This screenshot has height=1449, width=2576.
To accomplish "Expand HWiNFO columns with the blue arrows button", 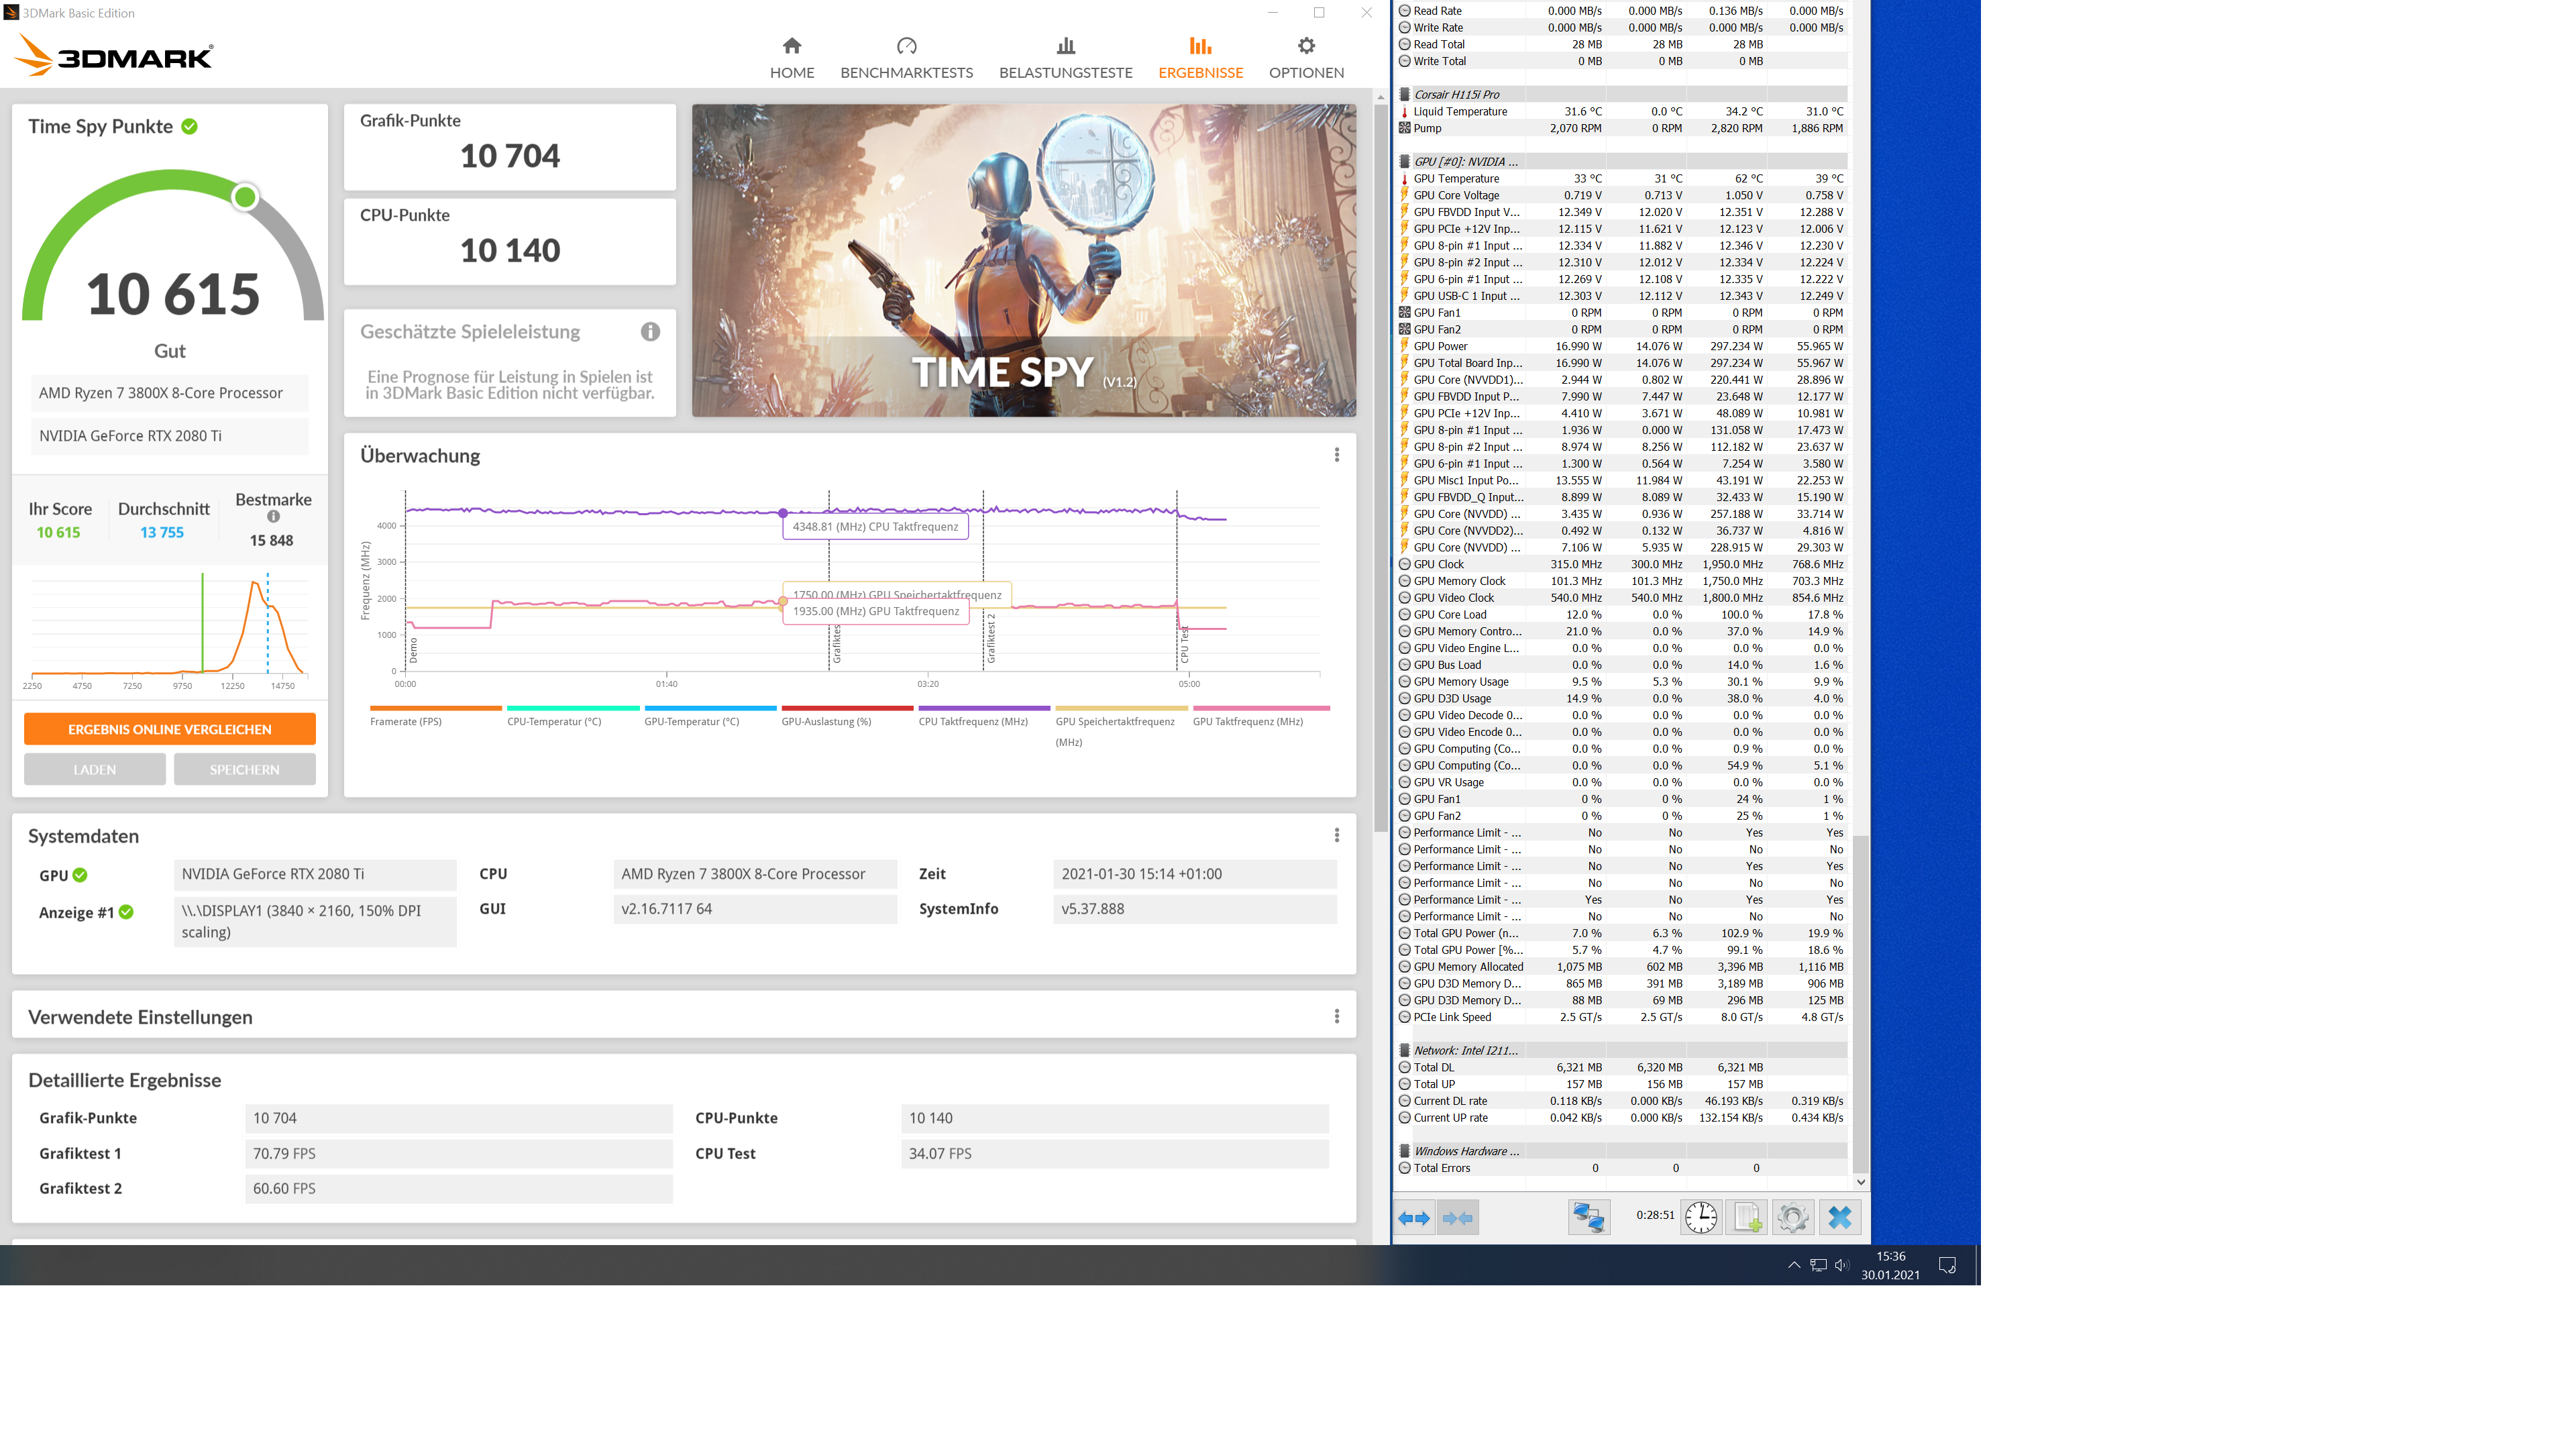I will coord(1414,1217).
